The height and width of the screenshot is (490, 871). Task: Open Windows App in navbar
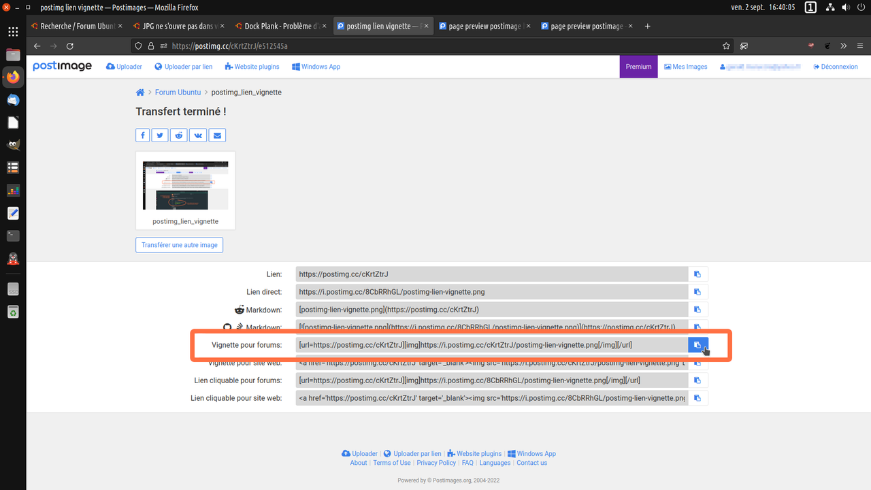click(x=316, y=67)
